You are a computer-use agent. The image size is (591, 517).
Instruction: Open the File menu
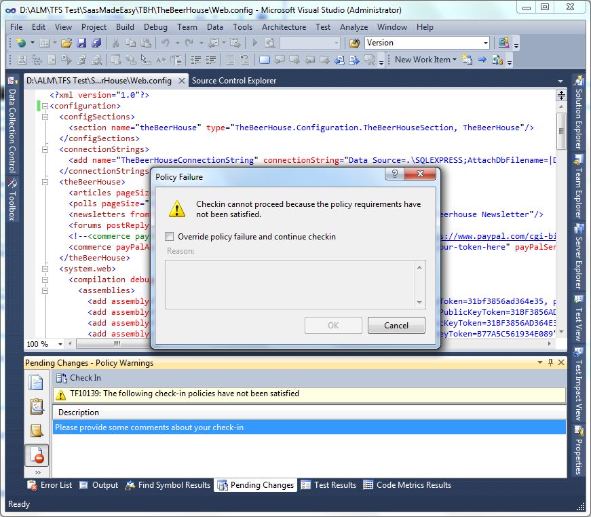point(16,27)
